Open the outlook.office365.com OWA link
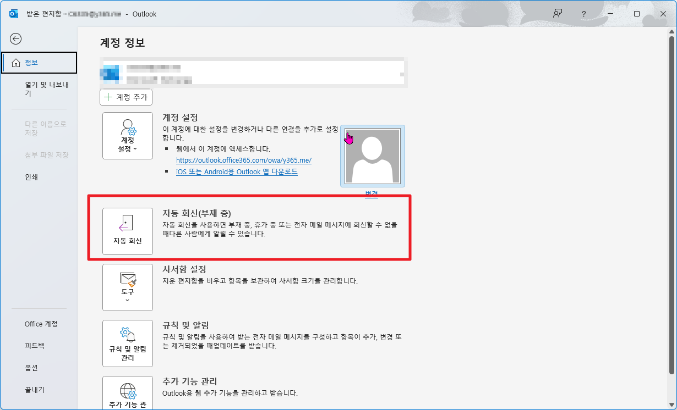Viewport: 677px width, 410px height. tap(244, 160)
